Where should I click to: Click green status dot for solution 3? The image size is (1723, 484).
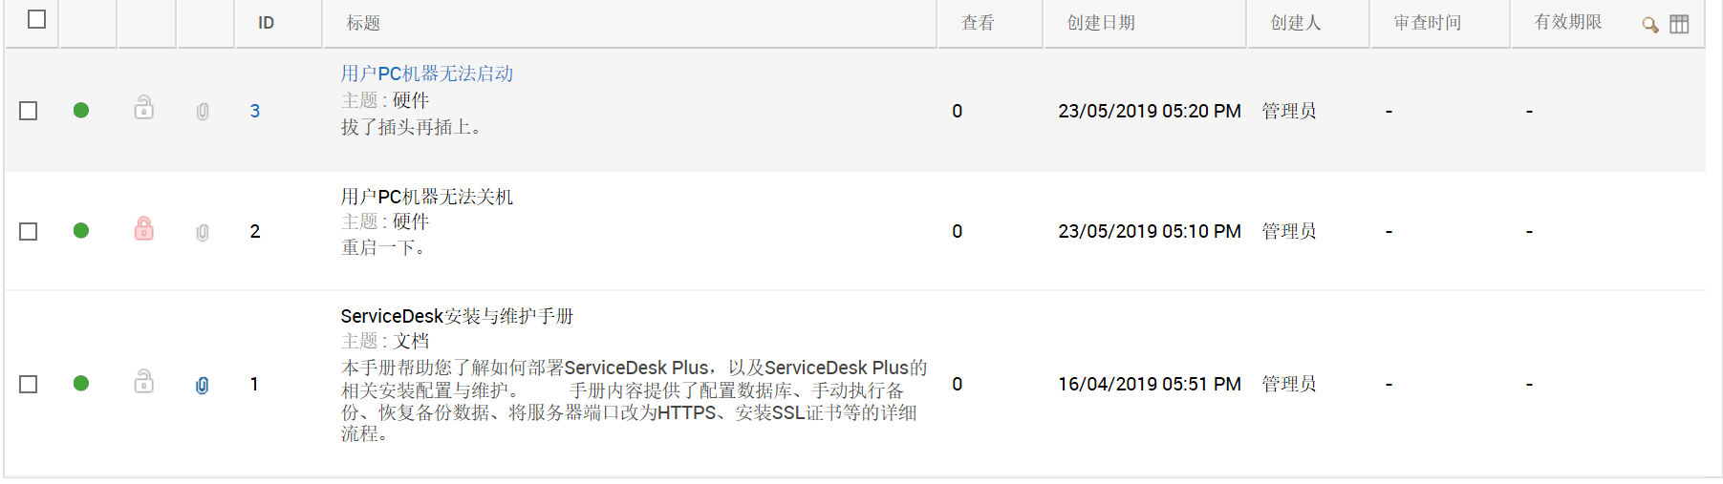click(81, 111)
